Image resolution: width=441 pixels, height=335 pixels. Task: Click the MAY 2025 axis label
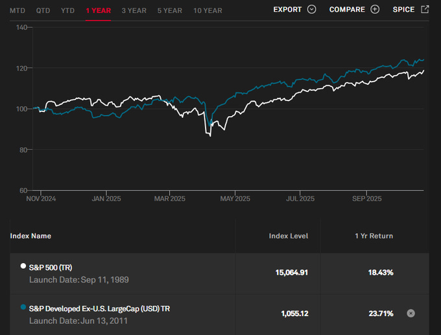click(x=235, y=199)
